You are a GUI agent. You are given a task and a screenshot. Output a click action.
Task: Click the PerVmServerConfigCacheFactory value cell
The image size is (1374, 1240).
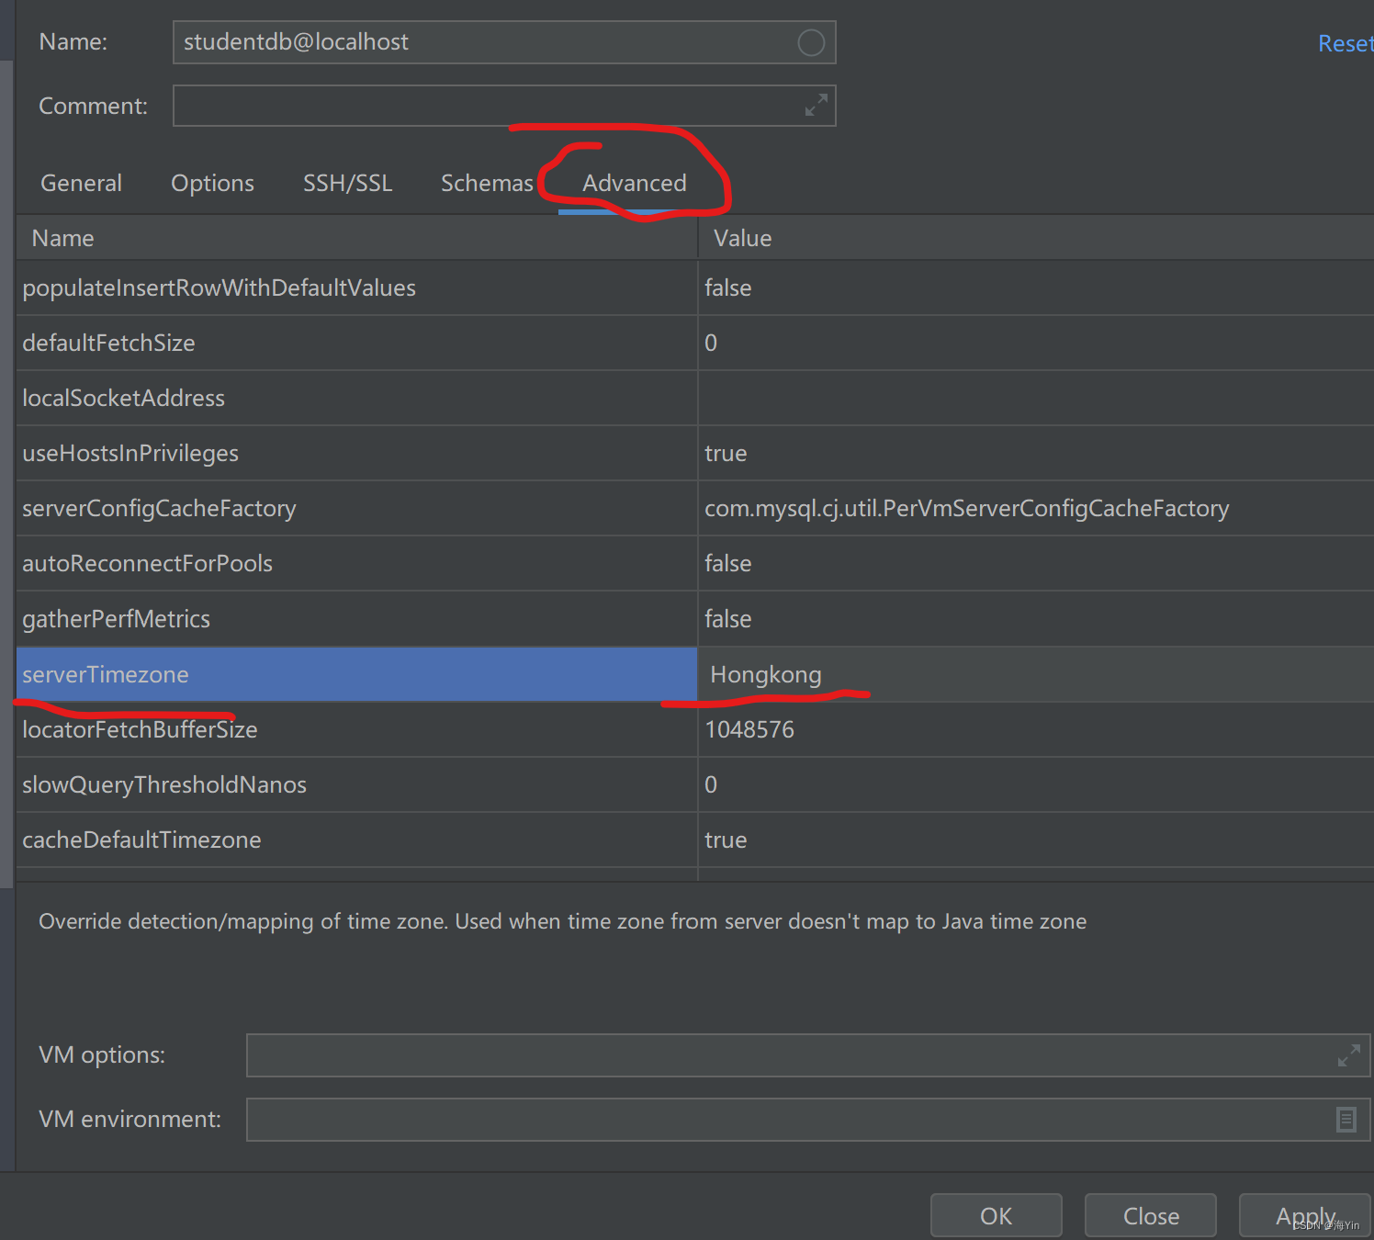tap(1036, 508)
